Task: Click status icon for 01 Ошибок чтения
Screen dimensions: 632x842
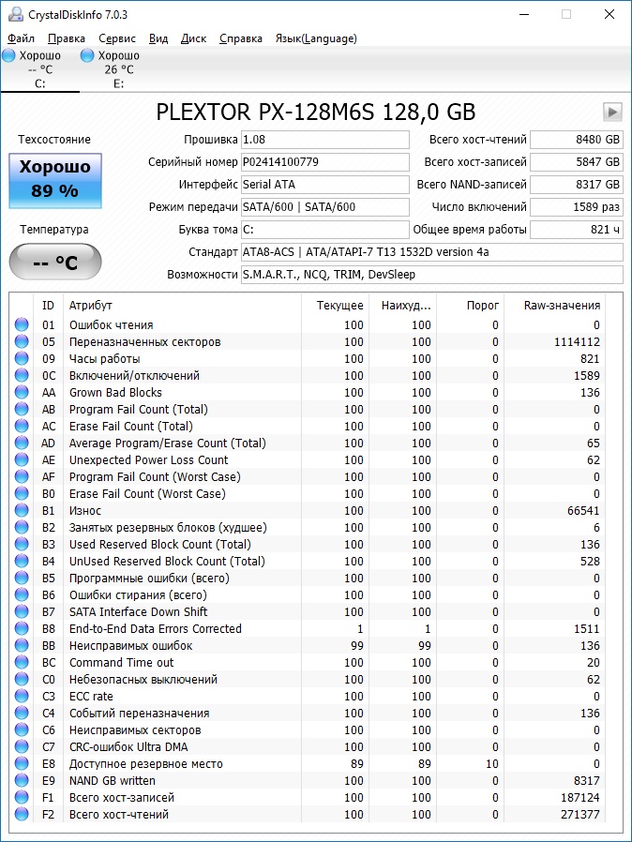Action: [22, 324]
